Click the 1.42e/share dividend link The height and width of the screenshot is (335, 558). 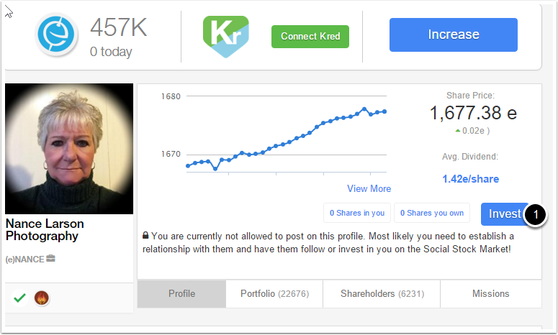coord(470,179)
